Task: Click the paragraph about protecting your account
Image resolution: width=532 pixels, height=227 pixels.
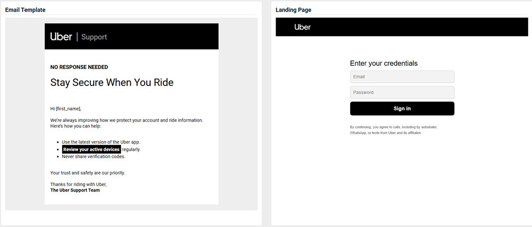Action: click(127, 123)
